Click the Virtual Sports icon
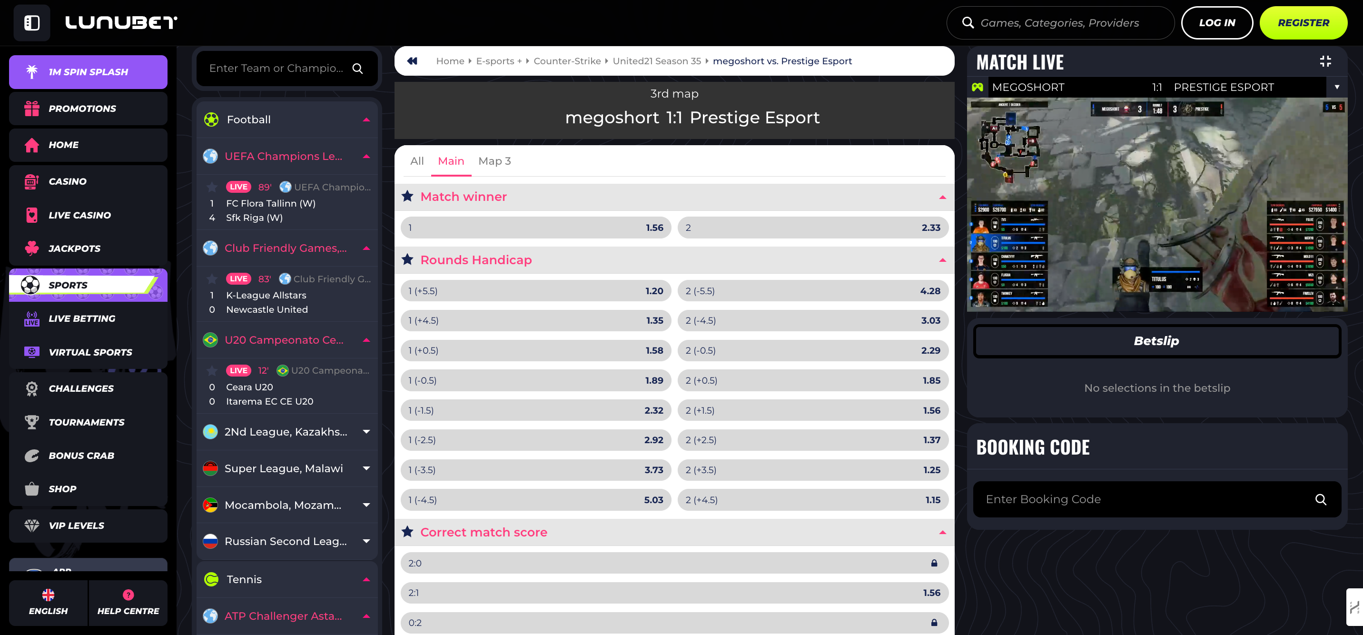The width and height of the screenshot is (1363, 635). [x=32, y=352]
